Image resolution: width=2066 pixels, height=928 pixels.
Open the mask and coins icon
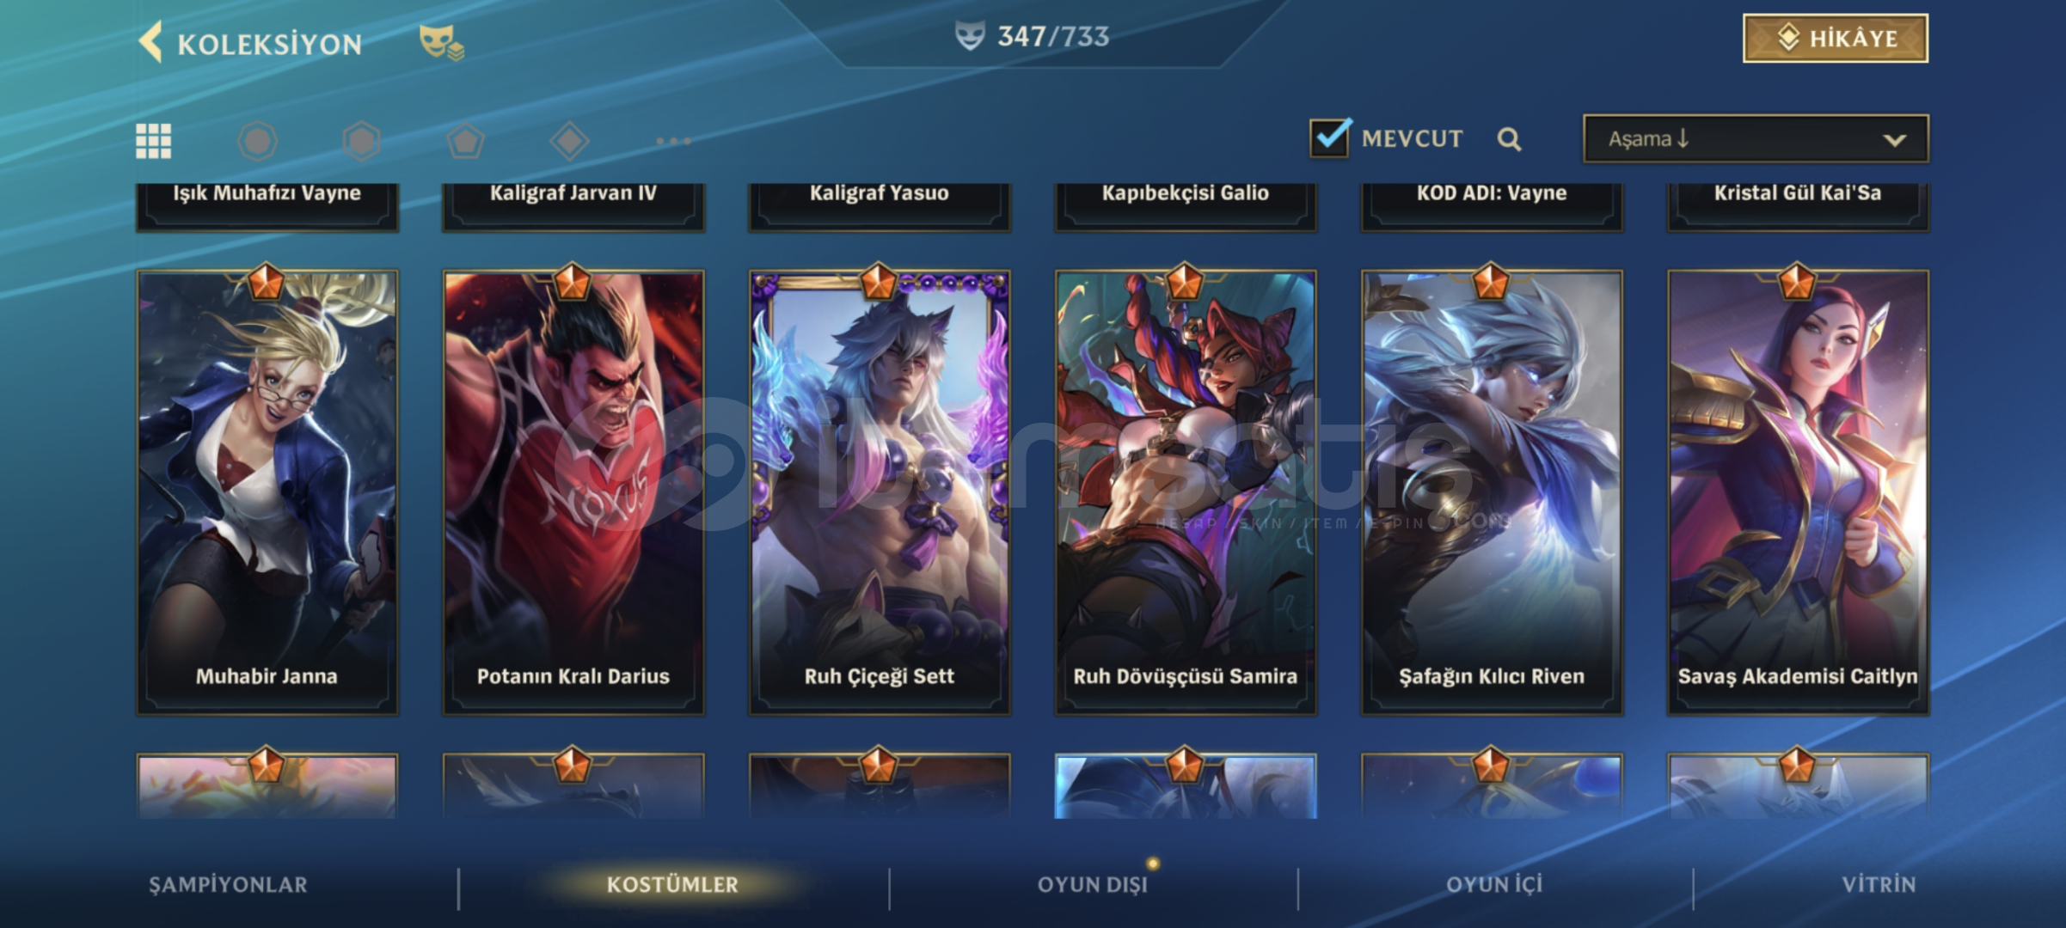(x=441, y=42)
